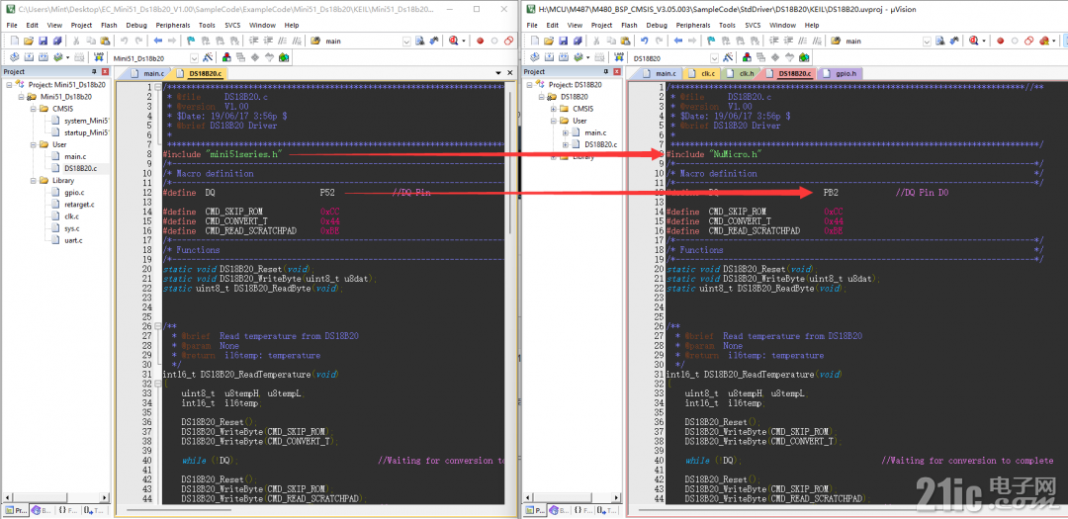Screen dimensions: 1068x519
Task: Switch to clk.h tab in right window
Action: tap(741, 73)
